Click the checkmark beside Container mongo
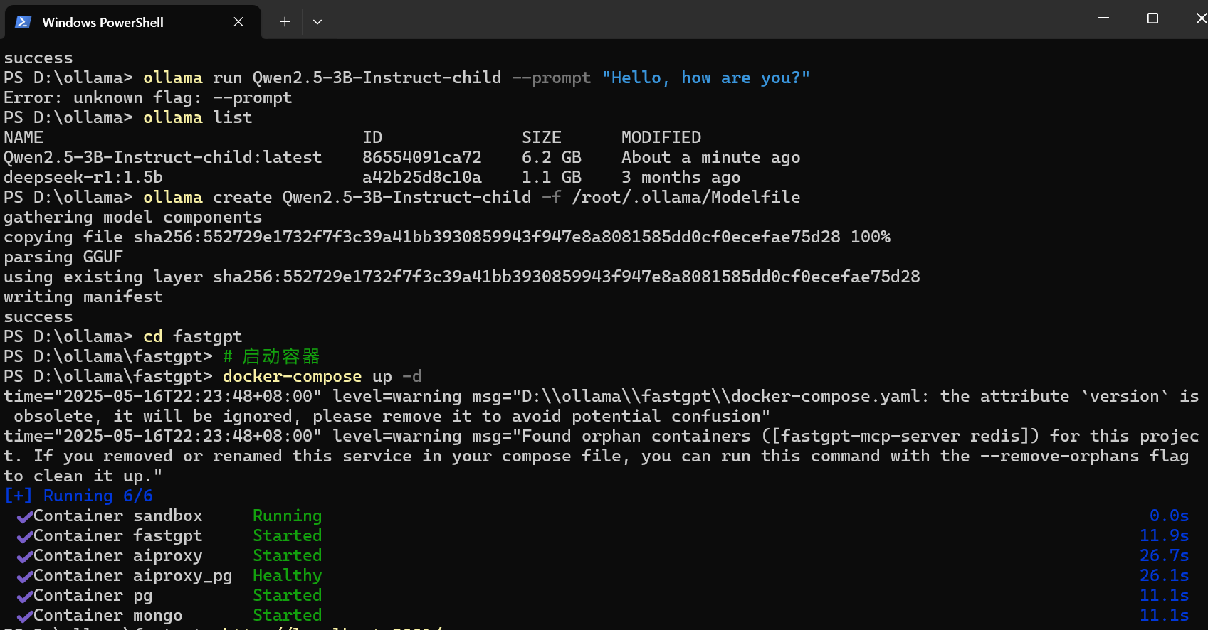 [25, 616]
